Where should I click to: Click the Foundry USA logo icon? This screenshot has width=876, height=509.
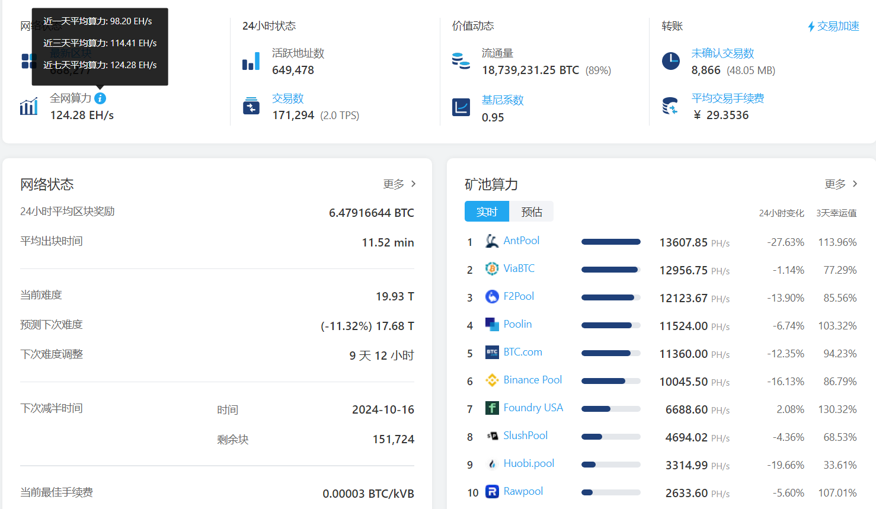pos(492,408)
